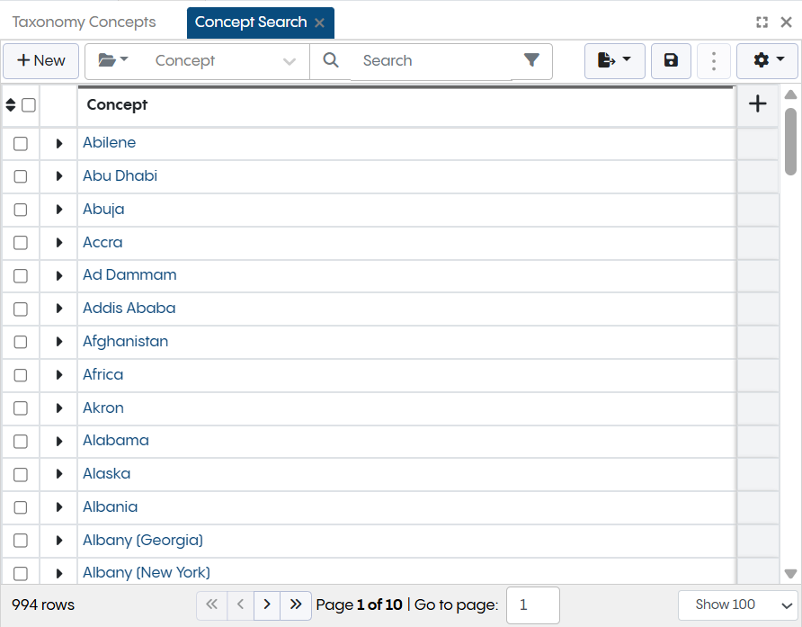Viewport: 802px width, 627px height.
Task: Check the checkbox next to Abilene
Action: click(x=20, y=143)
